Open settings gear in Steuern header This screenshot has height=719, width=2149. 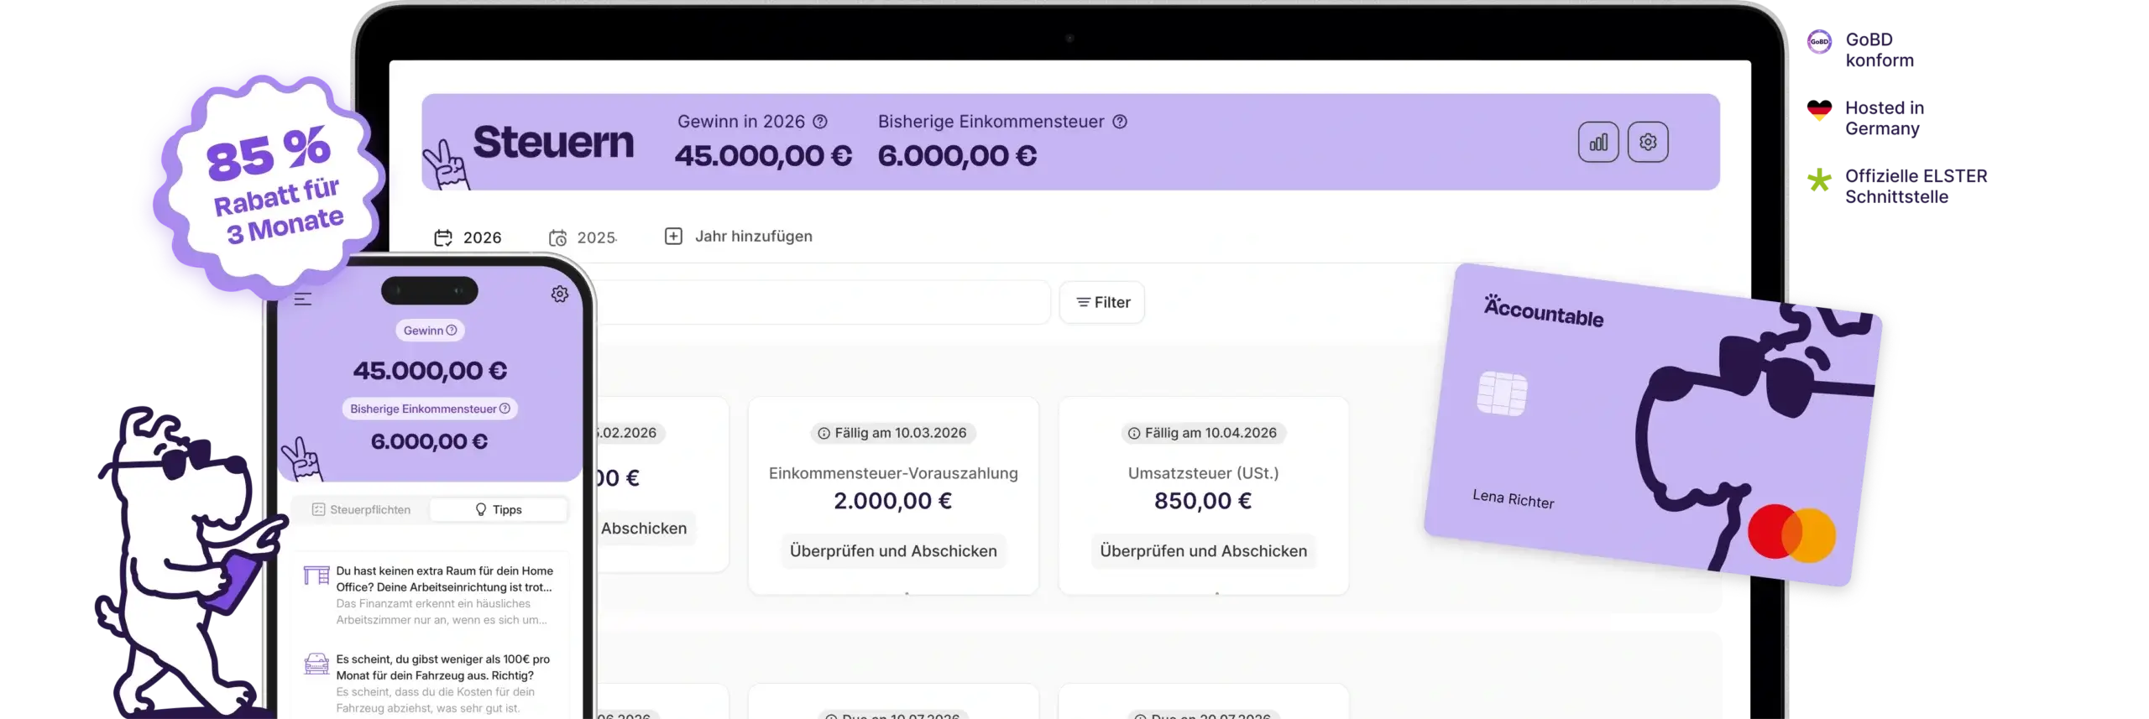point(1647,142)
